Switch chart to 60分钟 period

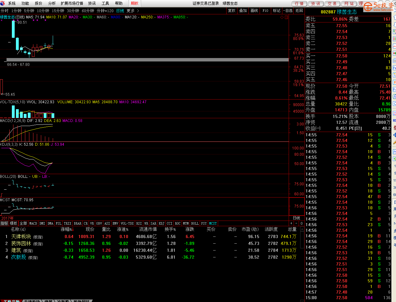point(88,11)
